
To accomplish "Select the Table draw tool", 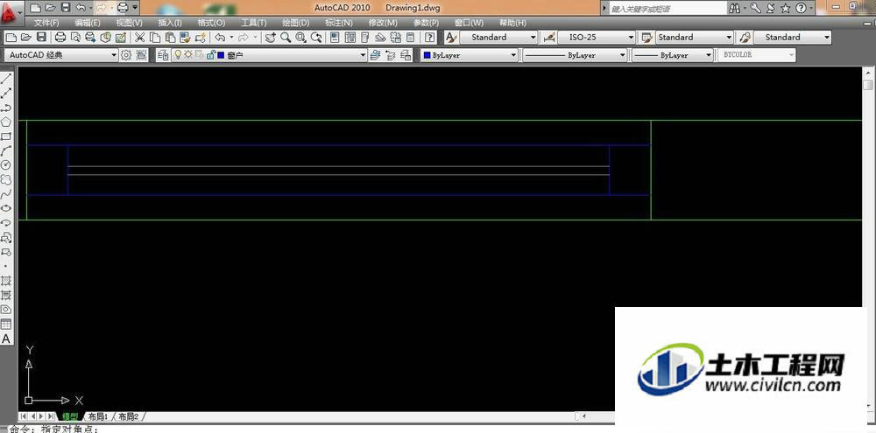I will coord(6,325).
